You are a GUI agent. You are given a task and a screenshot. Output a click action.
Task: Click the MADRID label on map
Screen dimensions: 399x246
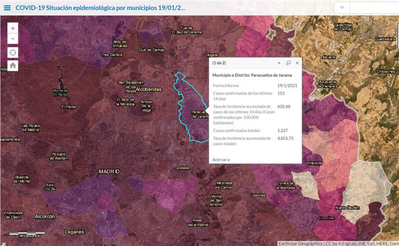[x=109, y=171]
